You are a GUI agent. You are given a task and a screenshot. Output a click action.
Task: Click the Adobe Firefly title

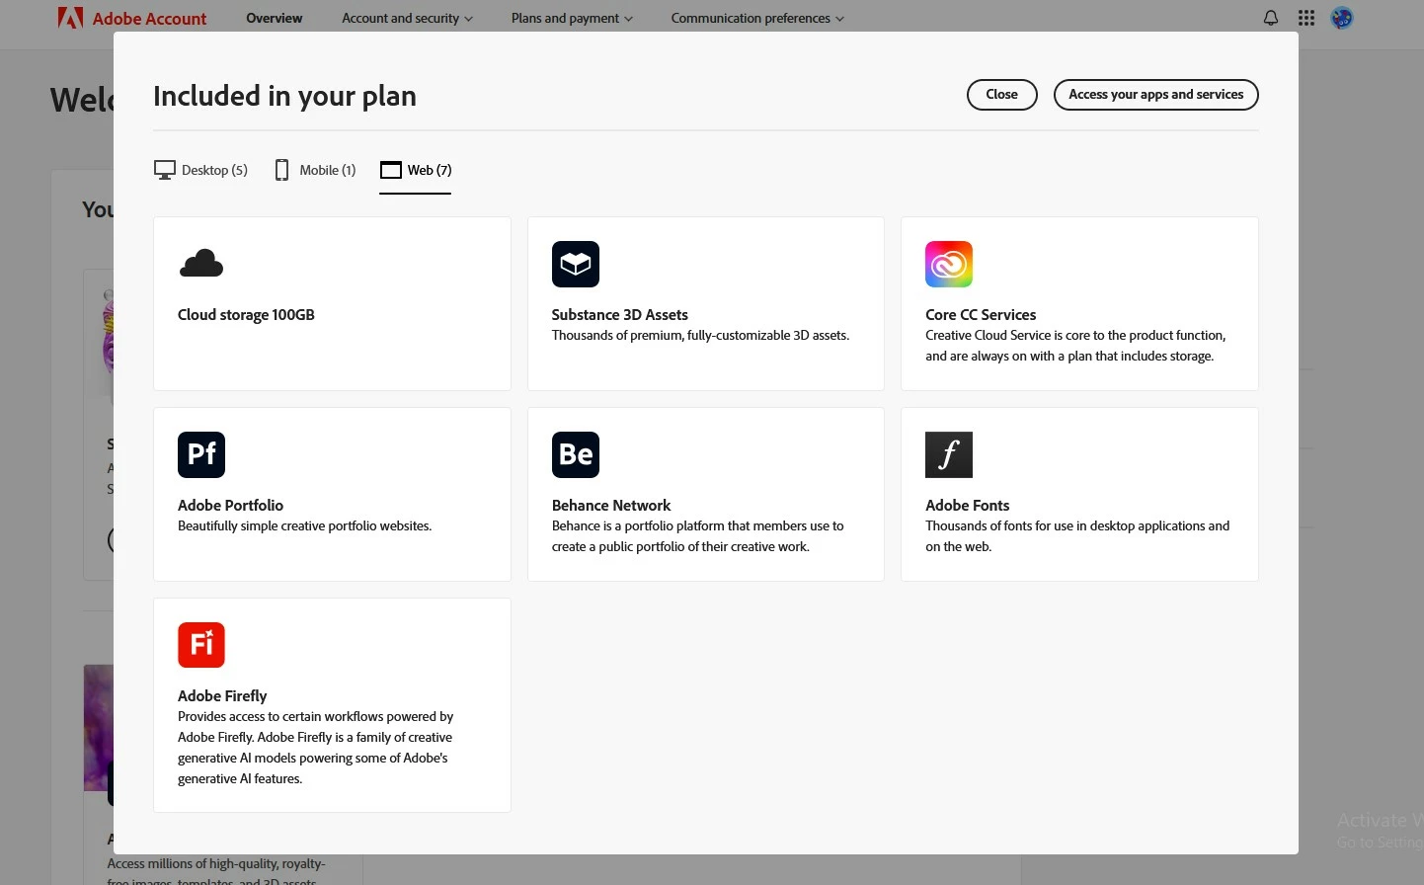[x=222, y=696]
